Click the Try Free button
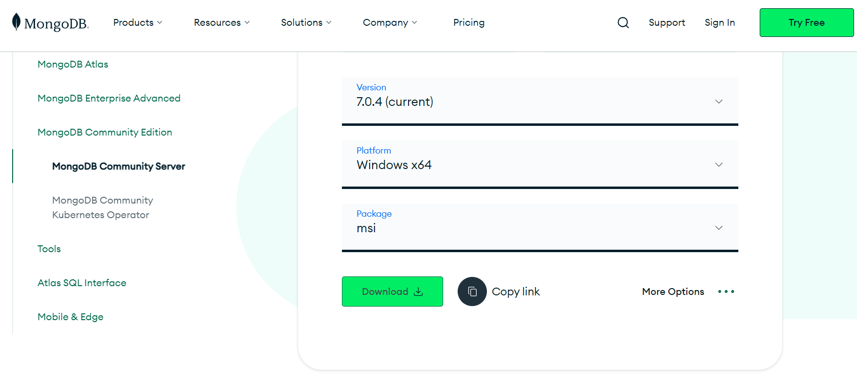857x377 pixels. 806,22
